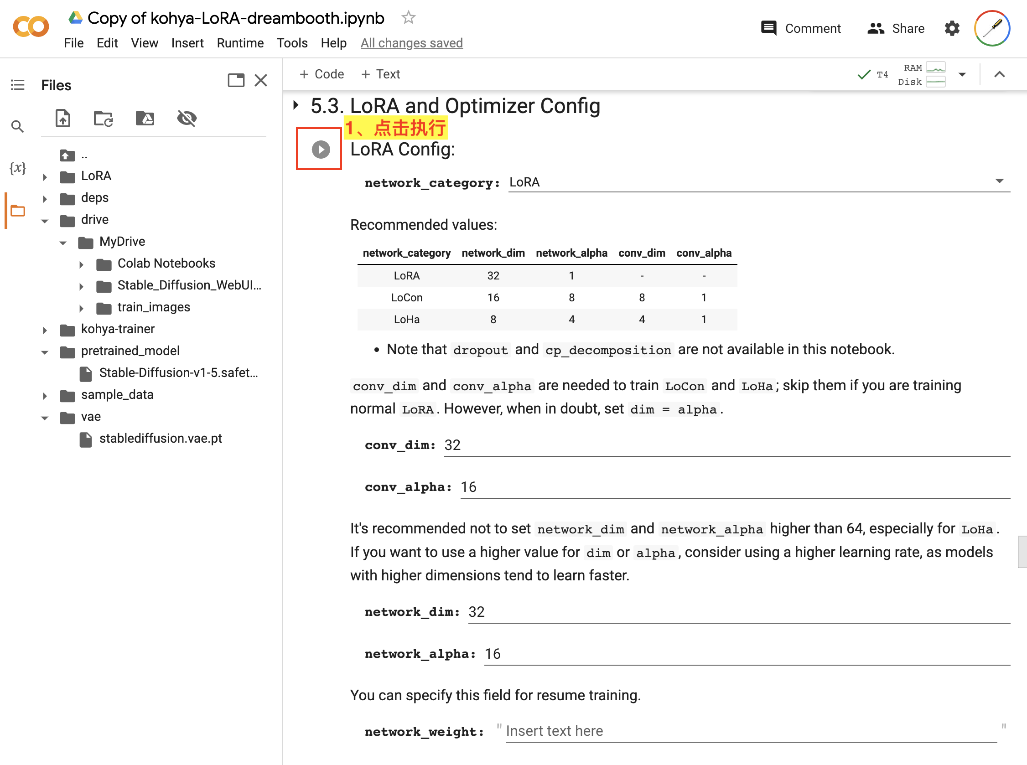
Task: Open the table of contents panel
Action: point(17,85)
